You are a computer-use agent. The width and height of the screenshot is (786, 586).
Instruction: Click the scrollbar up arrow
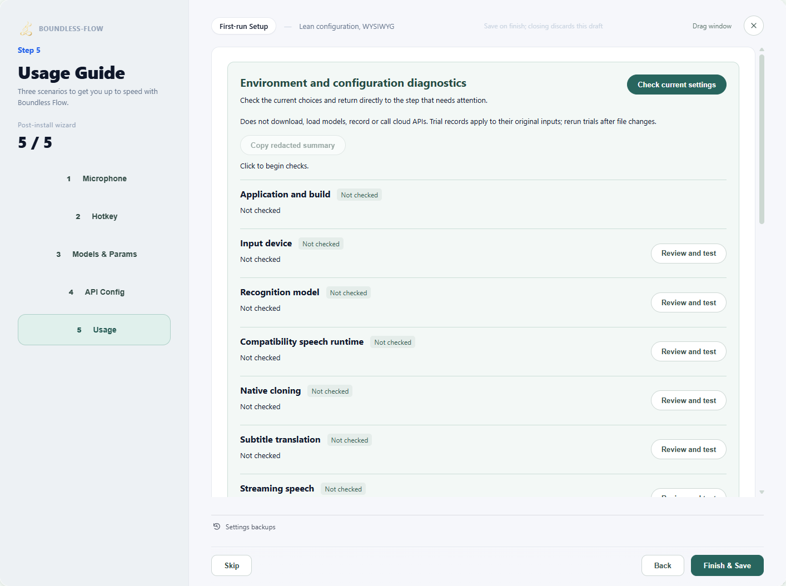pos(762,49)
